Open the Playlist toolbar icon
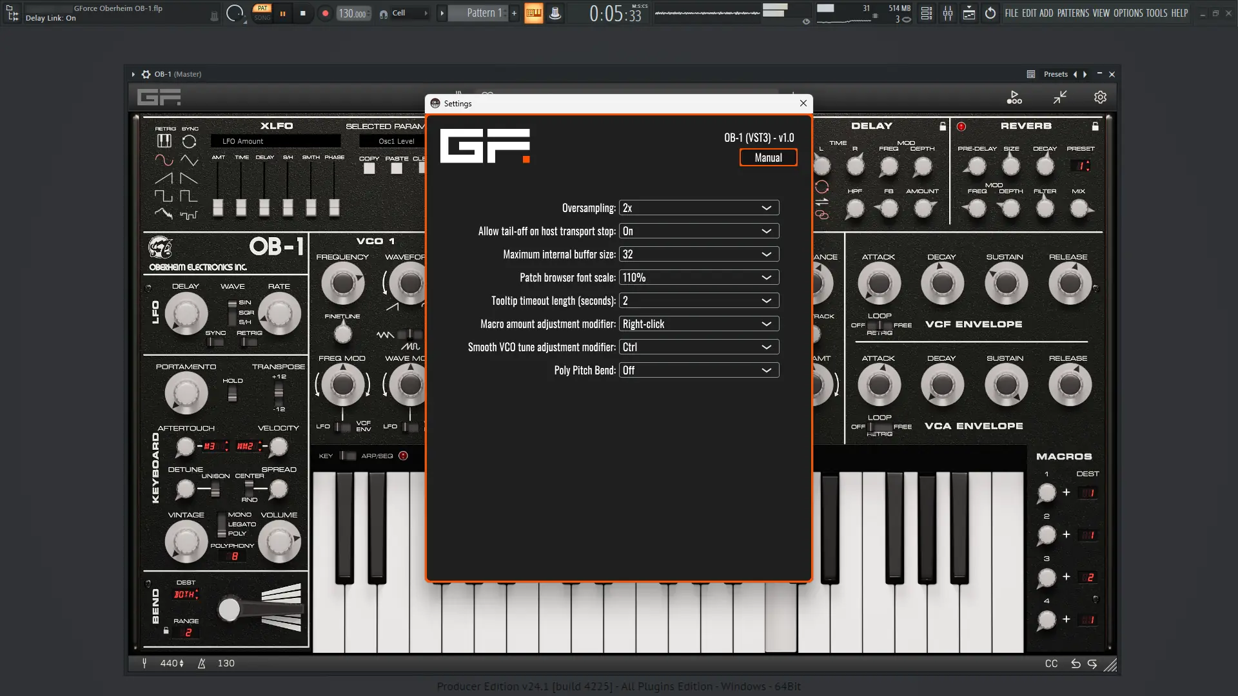This screenshot has width=1238, height=696. pos(968,13)
